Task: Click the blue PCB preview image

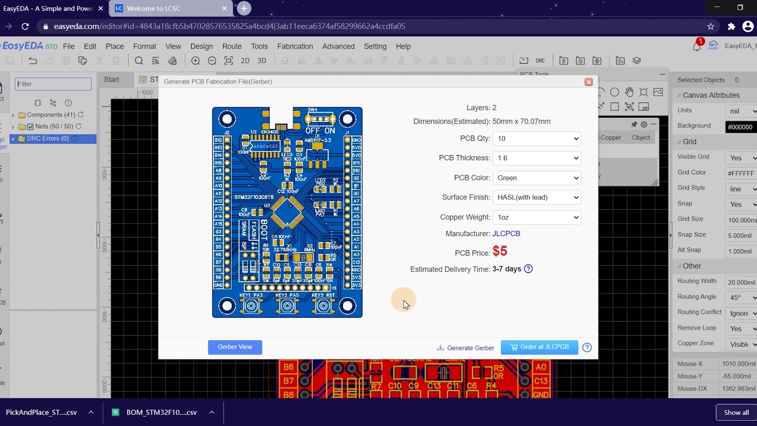Action: click(x=287, y=212)
